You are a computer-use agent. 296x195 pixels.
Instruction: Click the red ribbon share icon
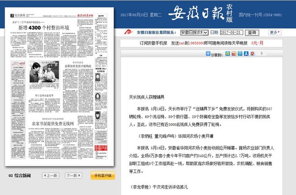point(252,54)
